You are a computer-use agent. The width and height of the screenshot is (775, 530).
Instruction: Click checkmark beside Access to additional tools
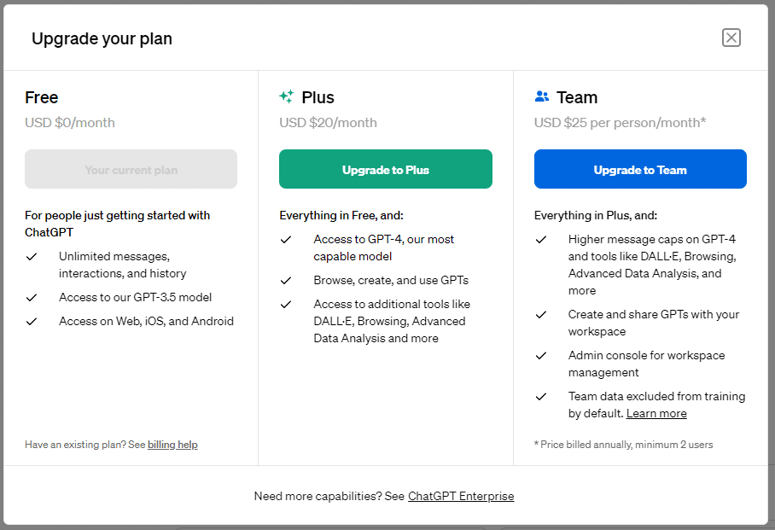[286, 305]
